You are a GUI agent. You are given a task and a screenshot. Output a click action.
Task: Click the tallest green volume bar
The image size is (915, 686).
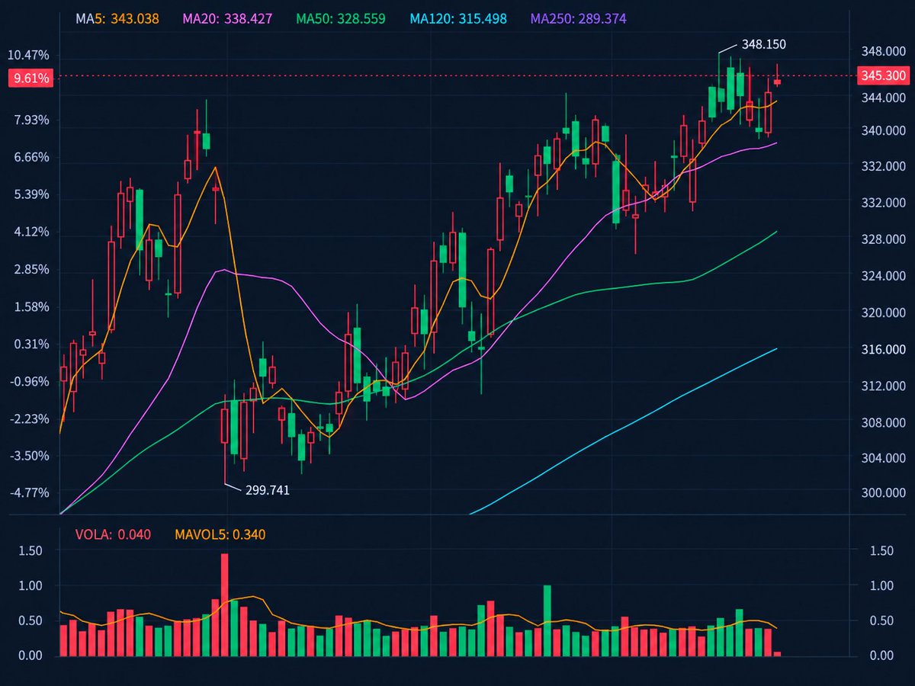[x=547, y=620]
